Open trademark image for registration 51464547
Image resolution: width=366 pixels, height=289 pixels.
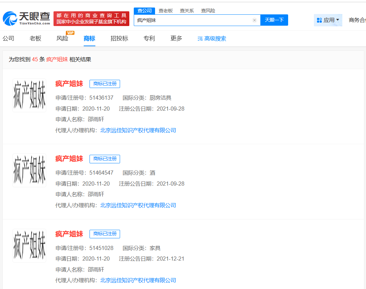tap(29, 171)
